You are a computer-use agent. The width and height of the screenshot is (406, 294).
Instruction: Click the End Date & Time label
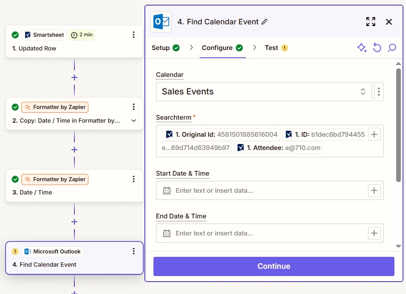(x=181, y=216)
